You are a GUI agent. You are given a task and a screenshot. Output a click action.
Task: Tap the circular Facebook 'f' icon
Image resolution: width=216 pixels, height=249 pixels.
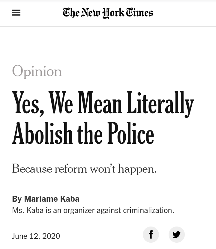point(151,235)
